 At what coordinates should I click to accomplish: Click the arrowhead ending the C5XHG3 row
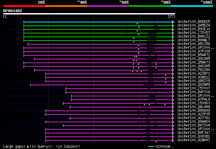click(x=173, y=103)
